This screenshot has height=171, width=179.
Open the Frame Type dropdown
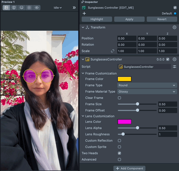[147, 85]
